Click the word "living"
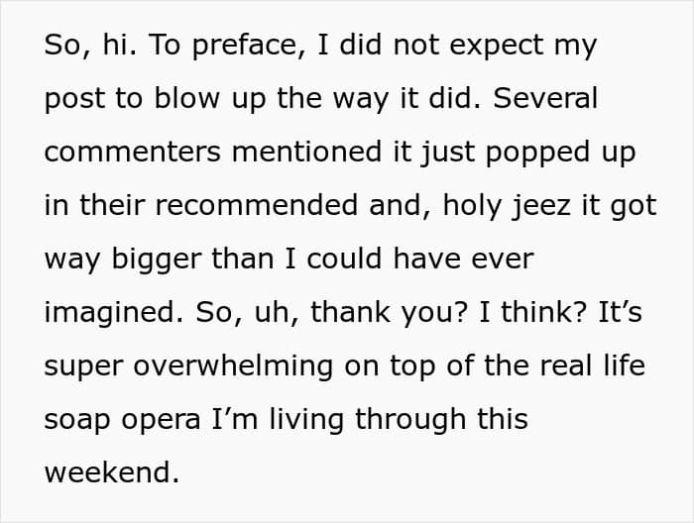This screenshot has width=694, height=523. click(316, 420)
